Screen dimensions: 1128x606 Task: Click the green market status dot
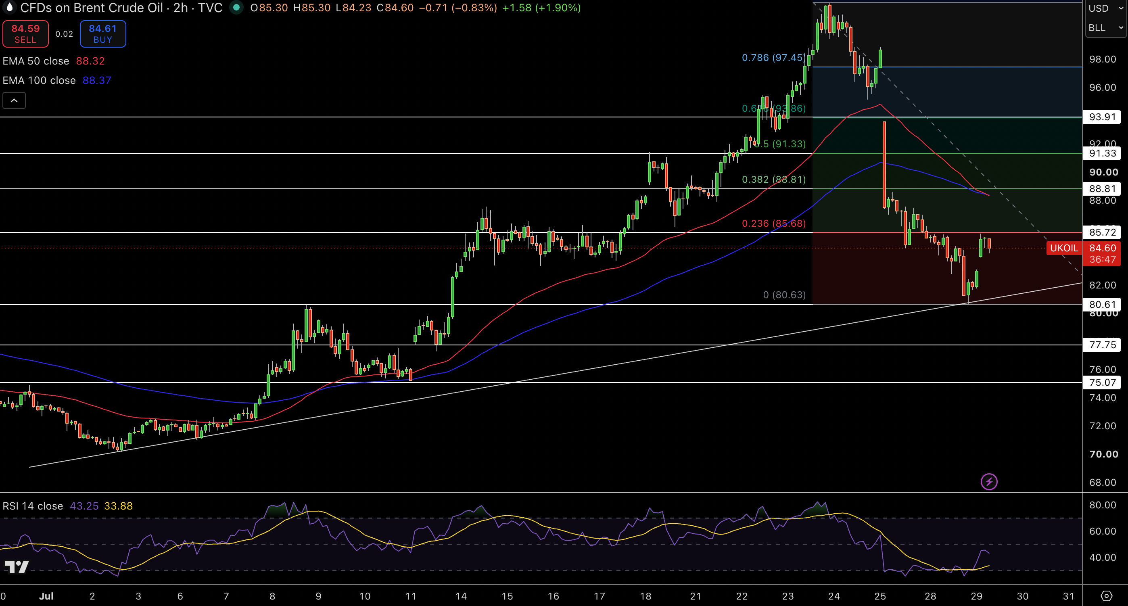click(236, 7)
